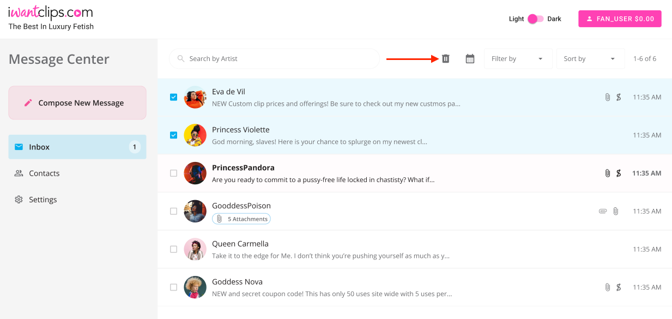The width and height of the screenshot is (672, 319).
Task: Click paperclip icon in Eva de Vil row
Action: click(607, 97)
